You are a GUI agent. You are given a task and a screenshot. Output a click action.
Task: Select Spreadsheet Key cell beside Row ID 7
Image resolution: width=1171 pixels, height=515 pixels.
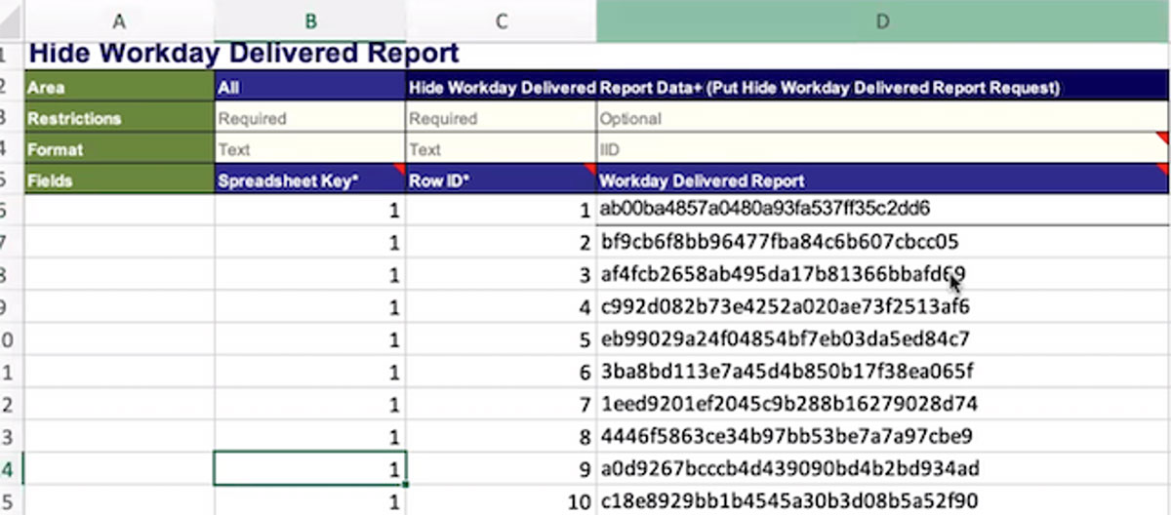[x=310, y=404]
